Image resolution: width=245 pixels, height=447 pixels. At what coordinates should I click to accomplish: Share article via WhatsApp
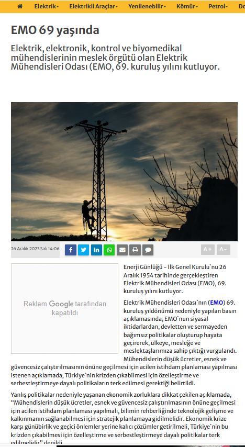(109, 250)
